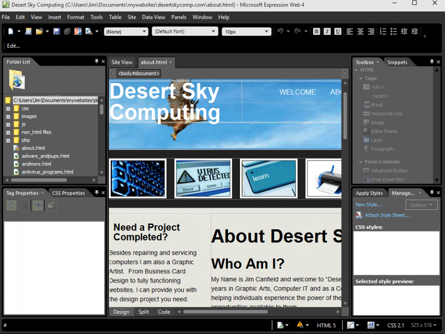Click the Visual Aids icon in the status bar
445x334 pixels.
pos(351,325)
